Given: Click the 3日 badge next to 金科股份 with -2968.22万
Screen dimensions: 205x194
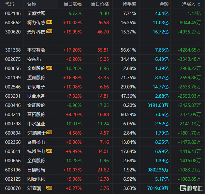Looking at the screenshot, I should pyautogui.click(x=49, y=68).
